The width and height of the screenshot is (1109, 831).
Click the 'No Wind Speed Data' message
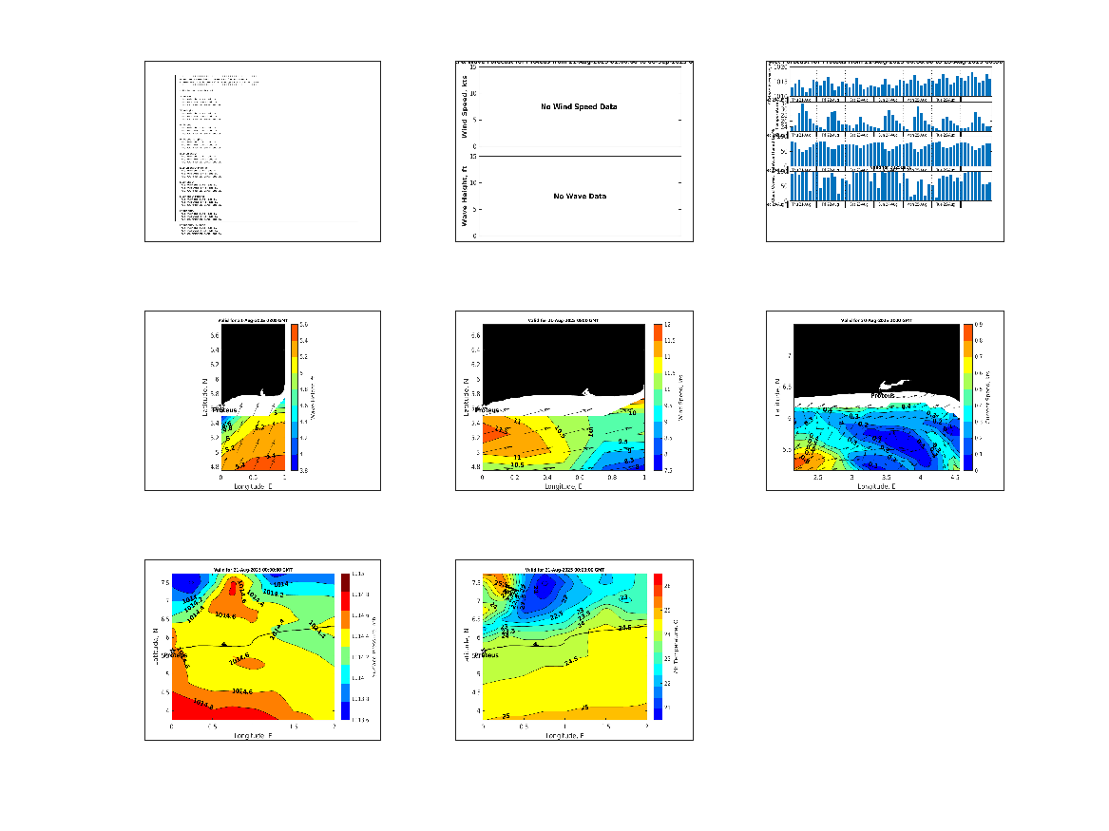click(579, 106)
